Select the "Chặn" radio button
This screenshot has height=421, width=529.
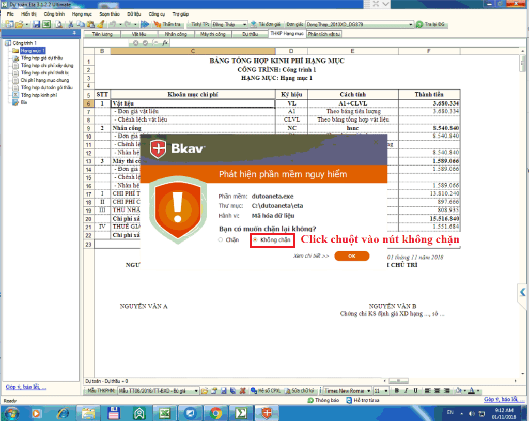(220, 240)
